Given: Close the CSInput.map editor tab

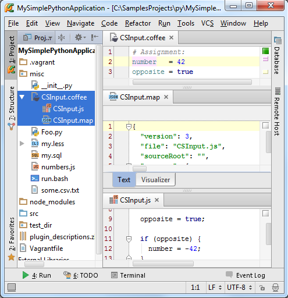Looking at the screenshot, I should 166,97.
